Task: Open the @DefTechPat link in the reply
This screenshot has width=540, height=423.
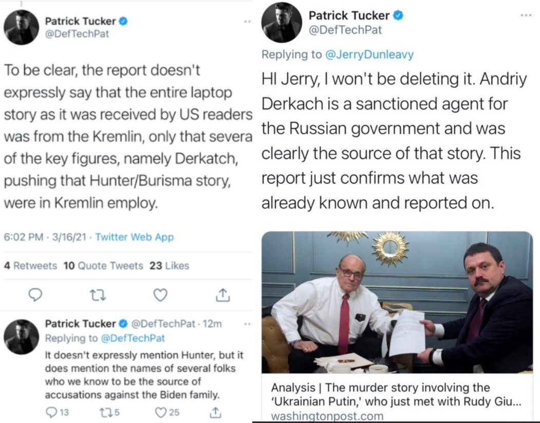Action: point(133,338)
